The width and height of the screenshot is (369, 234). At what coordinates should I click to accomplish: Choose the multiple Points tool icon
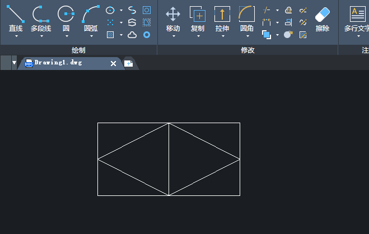point(110,22)
